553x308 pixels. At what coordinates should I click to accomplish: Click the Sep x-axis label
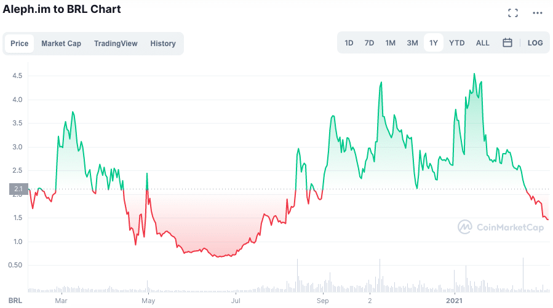(x=322, y=301)
